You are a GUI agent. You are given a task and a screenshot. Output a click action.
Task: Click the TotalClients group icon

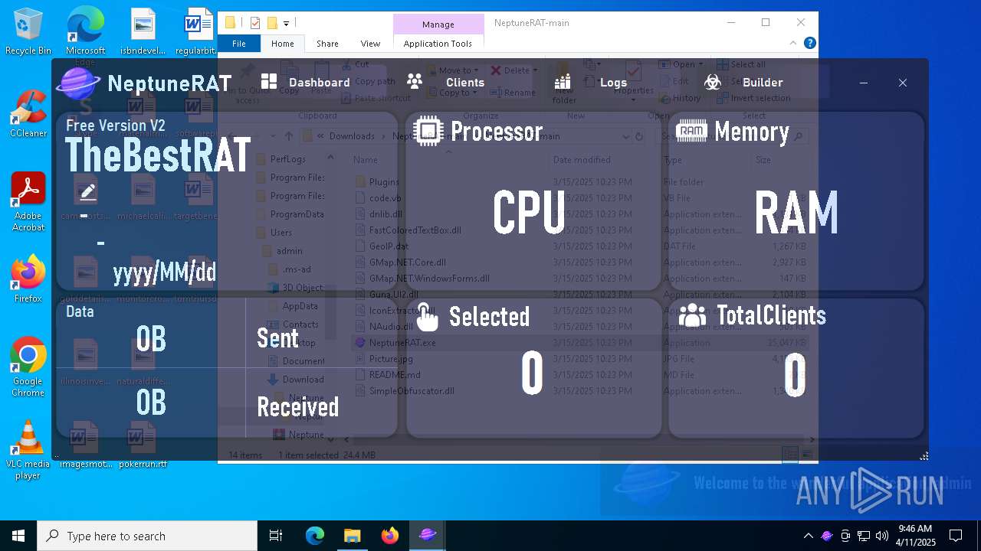(x=692, y=315)
